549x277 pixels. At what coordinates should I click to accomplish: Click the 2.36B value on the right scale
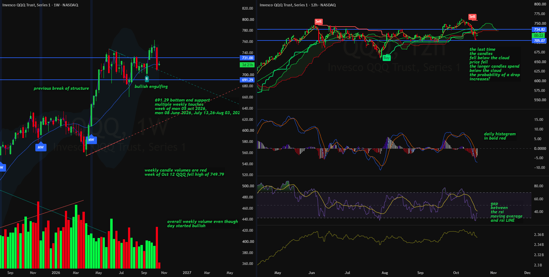point(539,235)
